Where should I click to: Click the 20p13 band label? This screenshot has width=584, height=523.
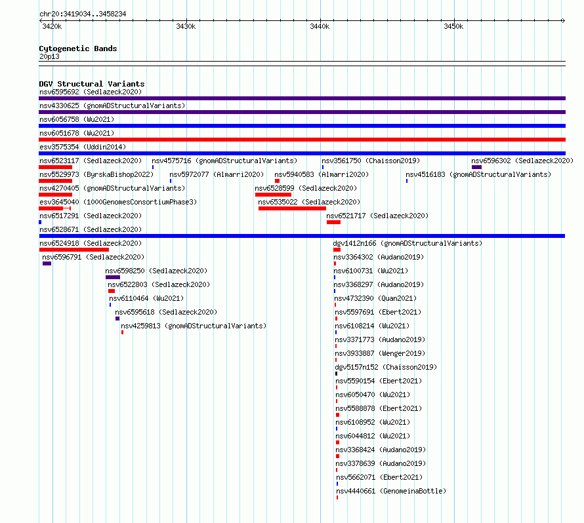point(49,56)
